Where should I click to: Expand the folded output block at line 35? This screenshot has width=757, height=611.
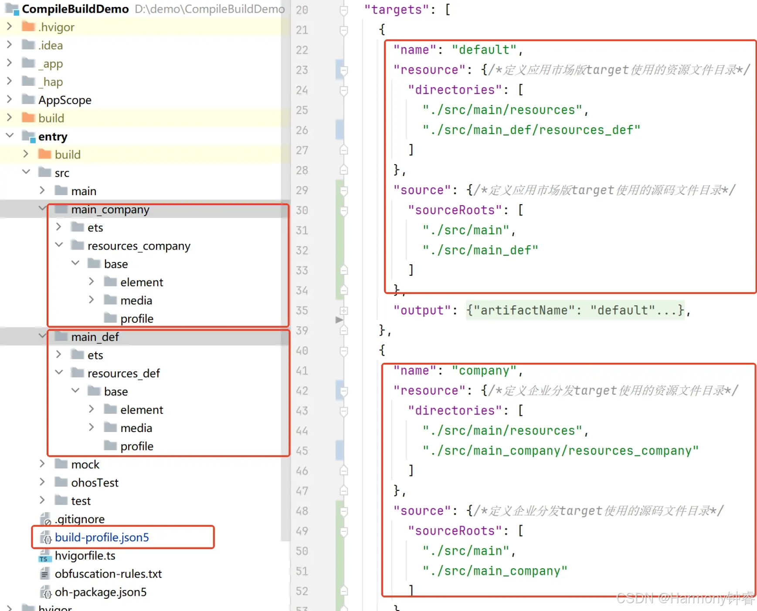tap(343, 311)
